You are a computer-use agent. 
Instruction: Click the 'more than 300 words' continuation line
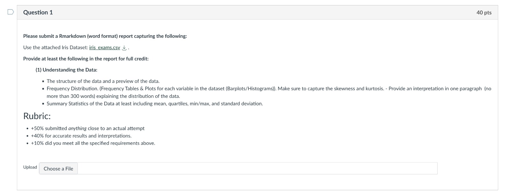[113, 96]
